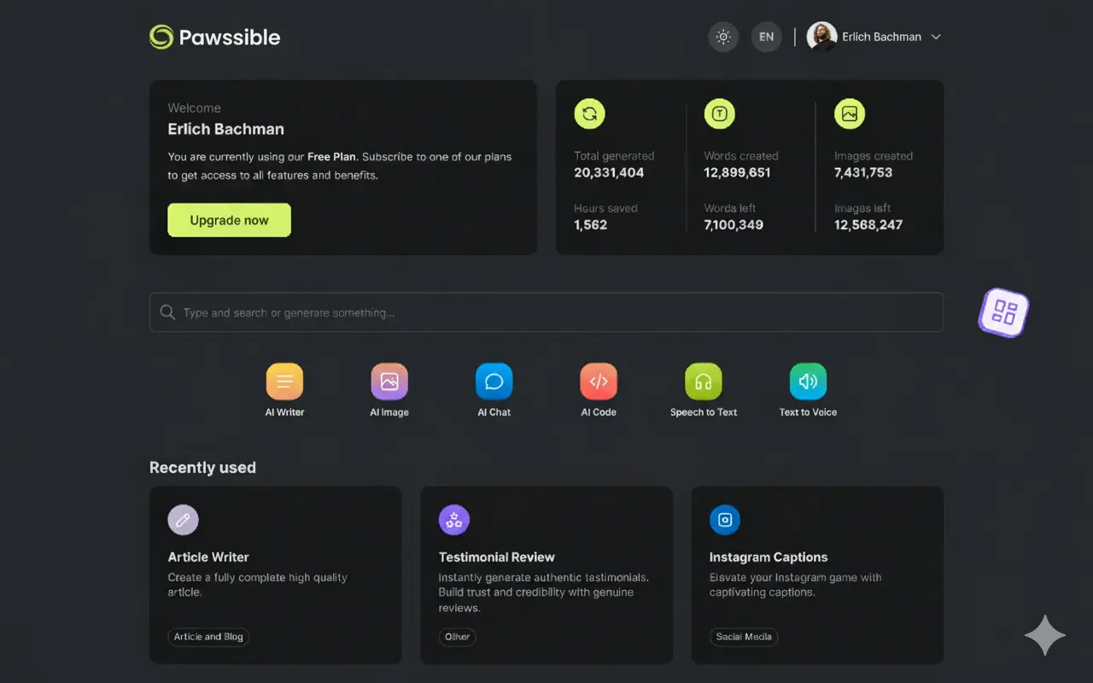Switch the interface language from EN
This screenshot has height=683, width=1093.
[766, 37]
